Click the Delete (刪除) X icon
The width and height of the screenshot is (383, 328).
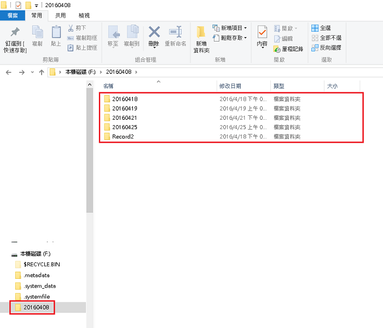154,33
